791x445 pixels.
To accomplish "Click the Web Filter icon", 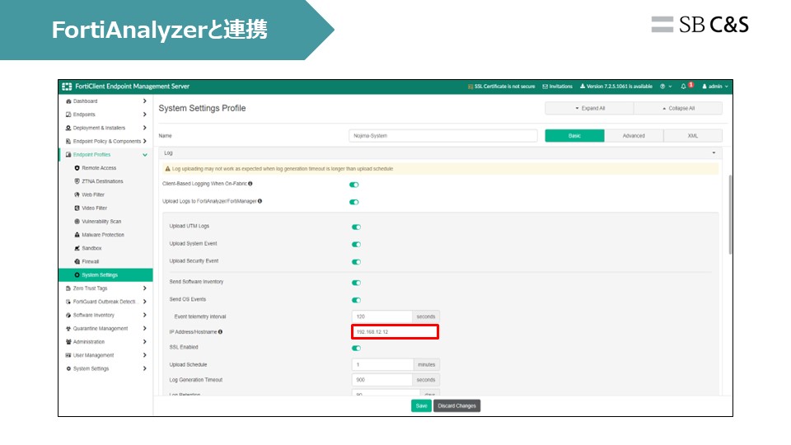I will point(77,194).
